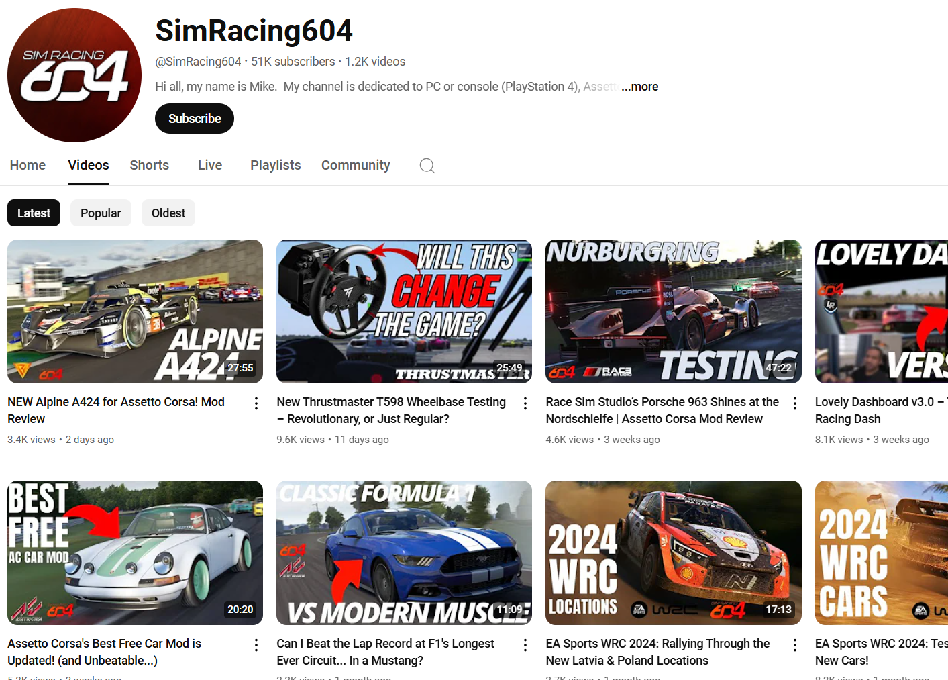
Task: Open title 'New Thrustmaster T598 Wheelbase Testing'
Action: tap(391, 410)
